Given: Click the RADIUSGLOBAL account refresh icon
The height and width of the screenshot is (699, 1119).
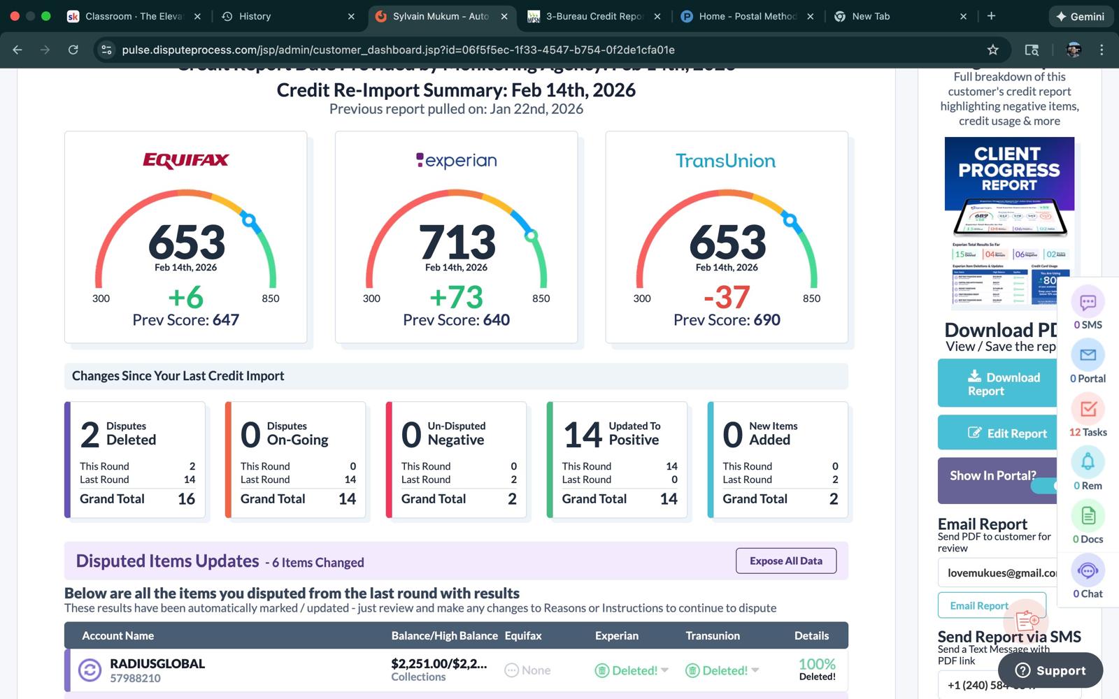Looking at the screenshot, I should [x=90, y=670].
